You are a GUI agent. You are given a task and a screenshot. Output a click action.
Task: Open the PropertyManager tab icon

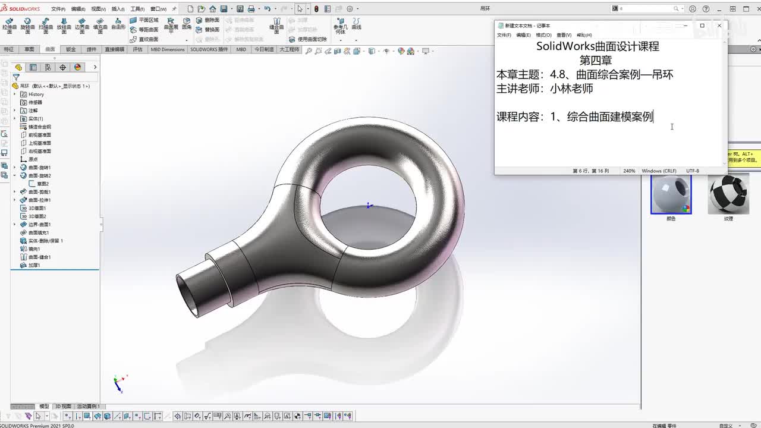tap(33, 67)
